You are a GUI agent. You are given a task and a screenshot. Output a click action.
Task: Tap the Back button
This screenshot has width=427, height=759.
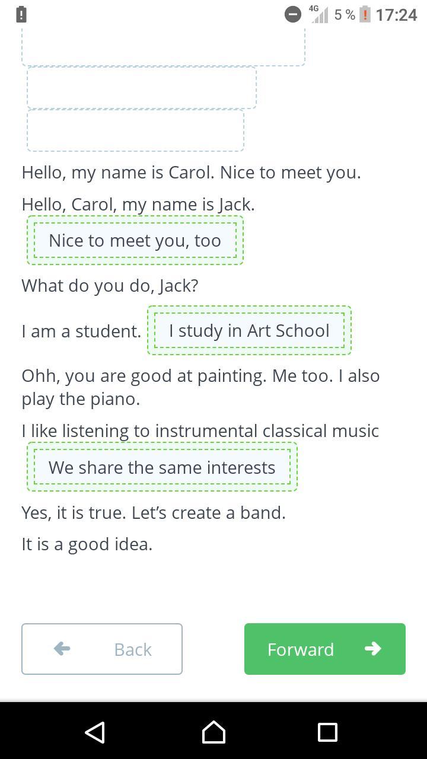click(x=102, y=649)
